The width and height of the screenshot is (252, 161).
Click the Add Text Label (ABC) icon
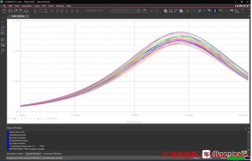[x=232, y=11]
